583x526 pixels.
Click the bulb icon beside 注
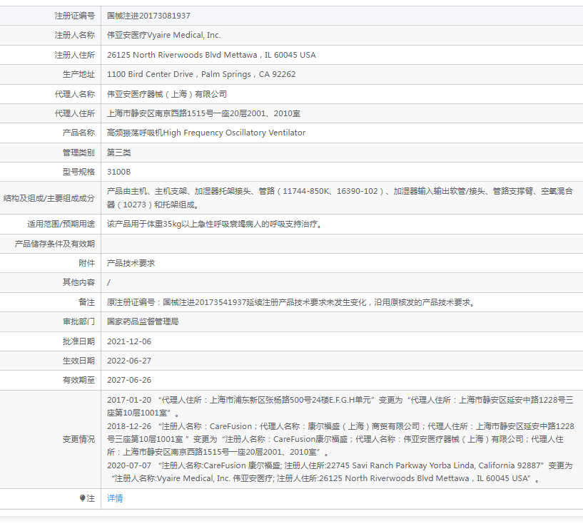tap(83, 498)
